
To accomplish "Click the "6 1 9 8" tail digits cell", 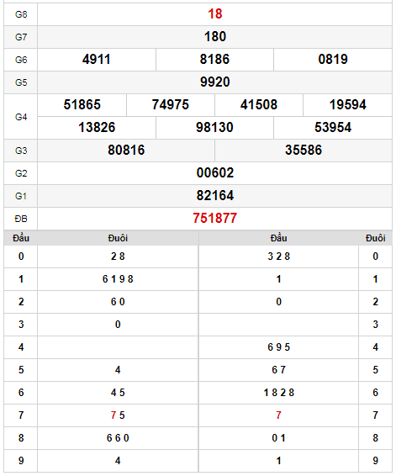I will point(118,279).
